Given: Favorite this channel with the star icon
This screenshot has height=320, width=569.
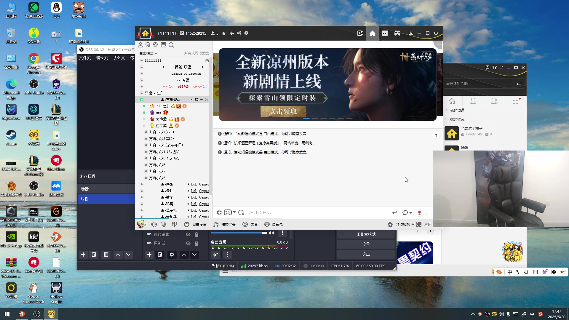Looking at the screenshot, I should pos(224,33).
